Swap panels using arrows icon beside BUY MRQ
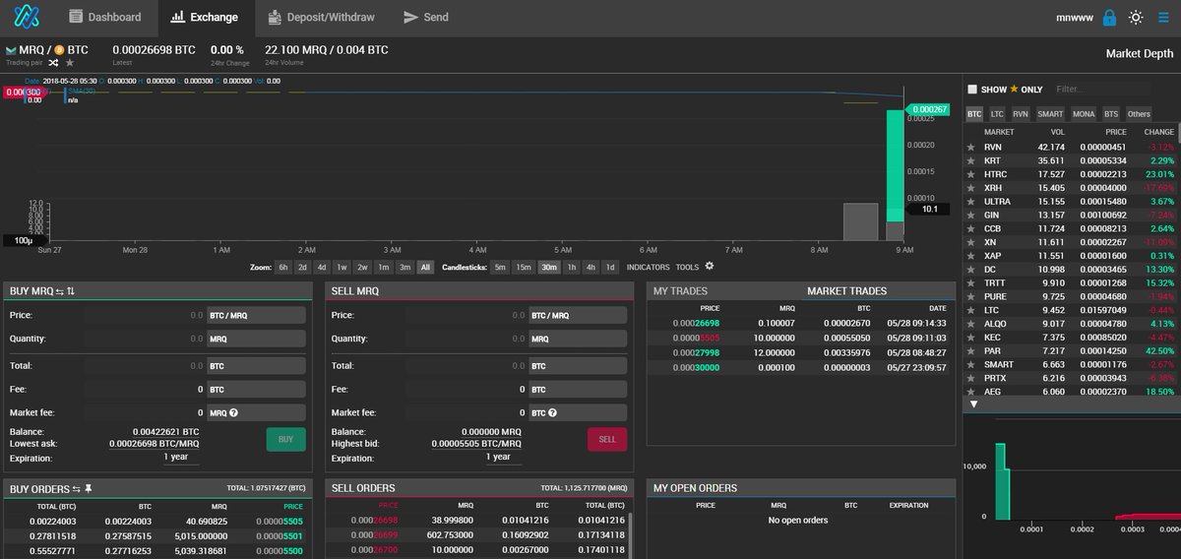This screenshot has width=1181, height=559. click(59, 291)
